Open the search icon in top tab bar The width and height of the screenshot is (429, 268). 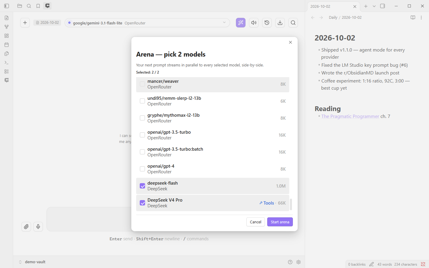pos(29,6)
